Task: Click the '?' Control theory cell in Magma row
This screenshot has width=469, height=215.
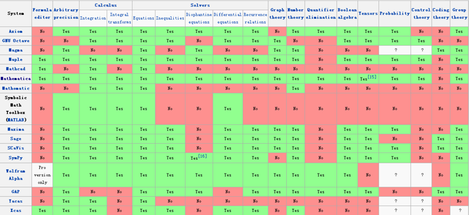Action: pos(421,50)
